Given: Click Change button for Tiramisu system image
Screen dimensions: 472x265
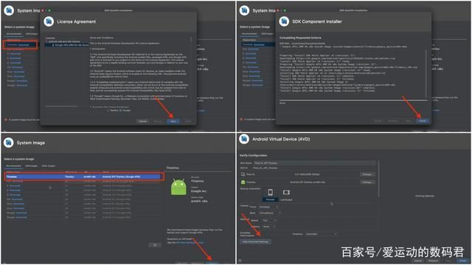Looking at the screenshot, I should tap(367, 182).
